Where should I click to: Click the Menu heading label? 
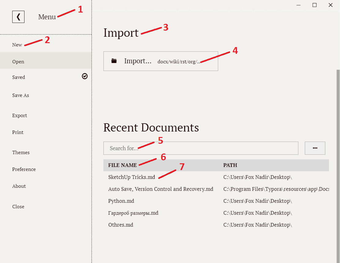click(x=47, y=17)
